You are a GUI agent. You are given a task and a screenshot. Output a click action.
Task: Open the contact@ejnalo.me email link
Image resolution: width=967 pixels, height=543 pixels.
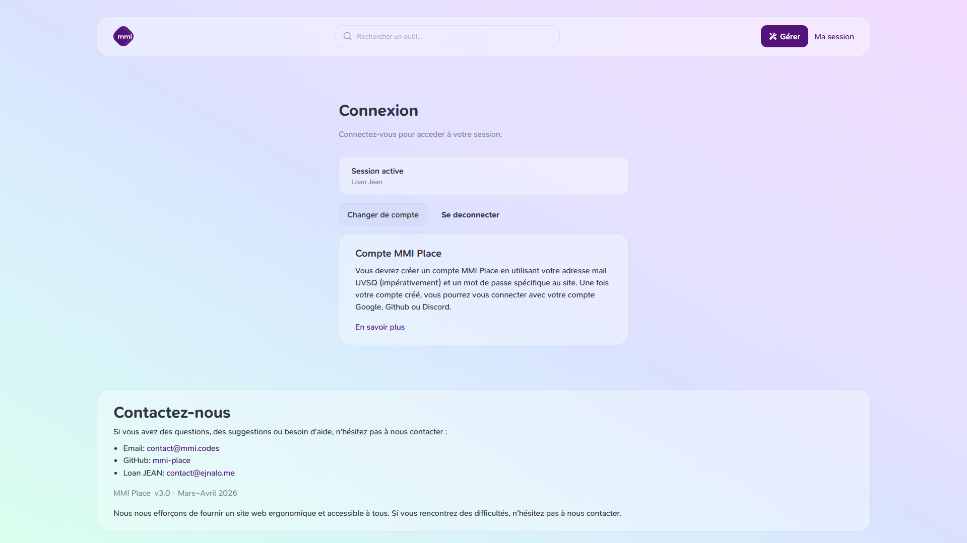(x=201, y=473)
